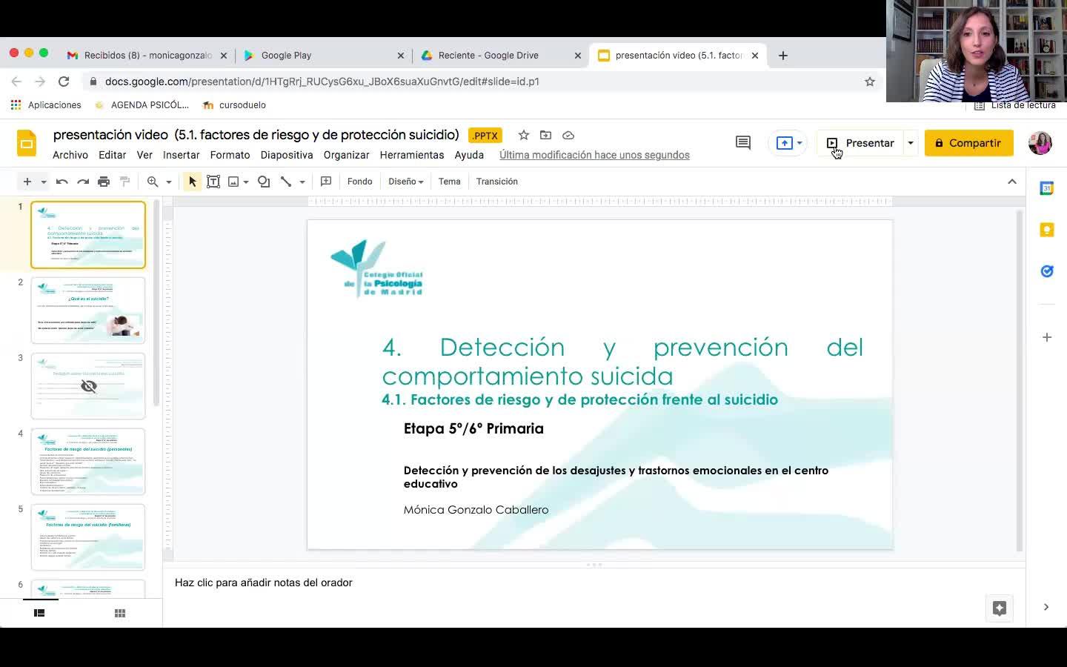Image resolution: width=1067 pixels, height=667 pixels.
Task: Show the side panel with the chevron
Action: tap(1046, 607)
